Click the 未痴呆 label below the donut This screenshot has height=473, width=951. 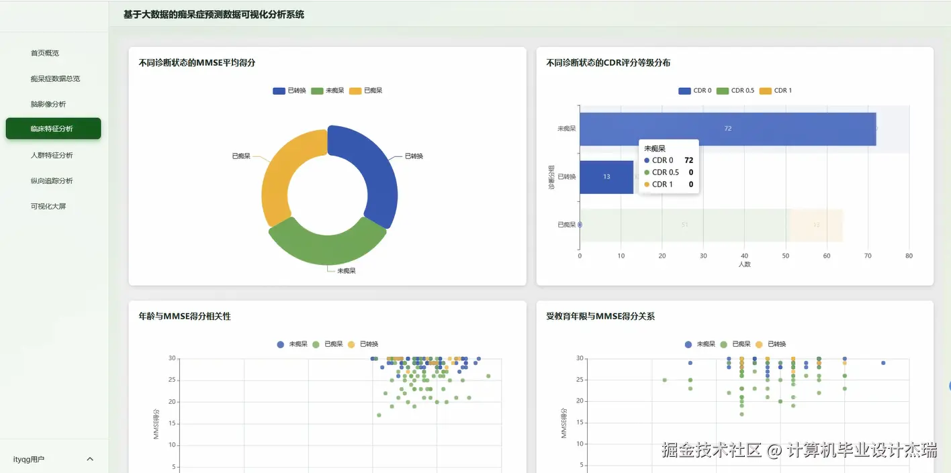coord(347,271)
